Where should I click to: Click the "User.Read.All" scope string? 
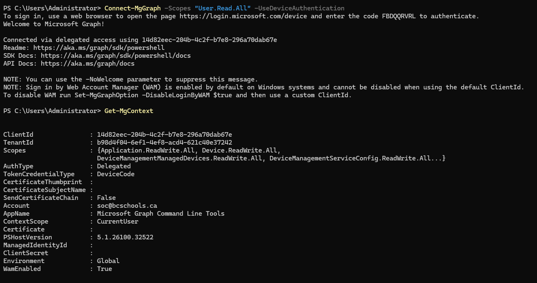point(222,8)
